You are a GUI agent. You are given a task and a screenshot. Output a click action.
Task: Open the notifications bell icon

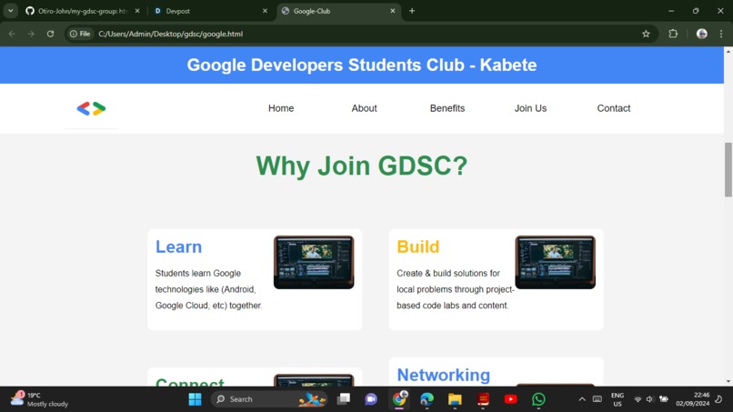(x=719, y=399)
